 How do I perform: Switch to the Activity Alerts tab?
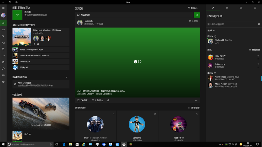click(x=255, y=8)
